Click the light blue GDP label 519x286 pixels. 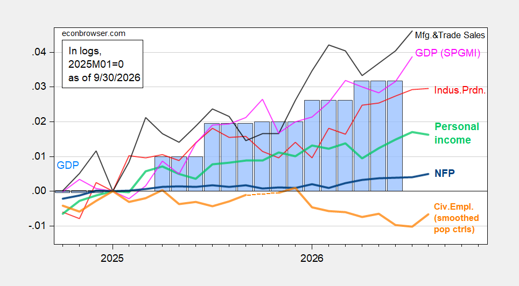point(68,166)
